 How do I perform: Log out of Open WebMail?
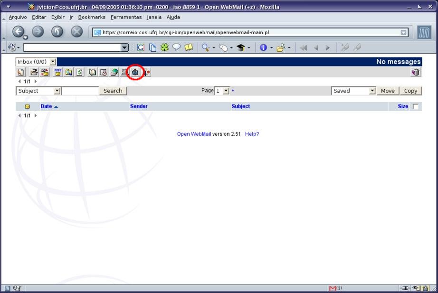pos(146,72)
